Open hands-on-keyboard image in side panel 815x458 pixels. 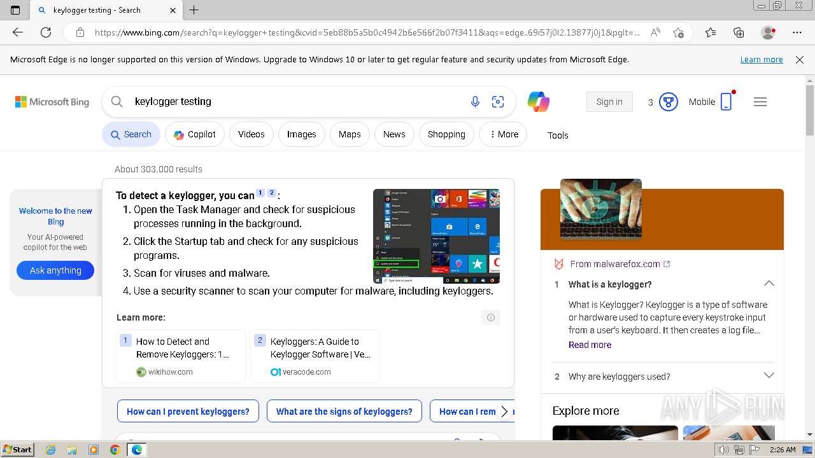pyautogui.click(x=601, y=209)
